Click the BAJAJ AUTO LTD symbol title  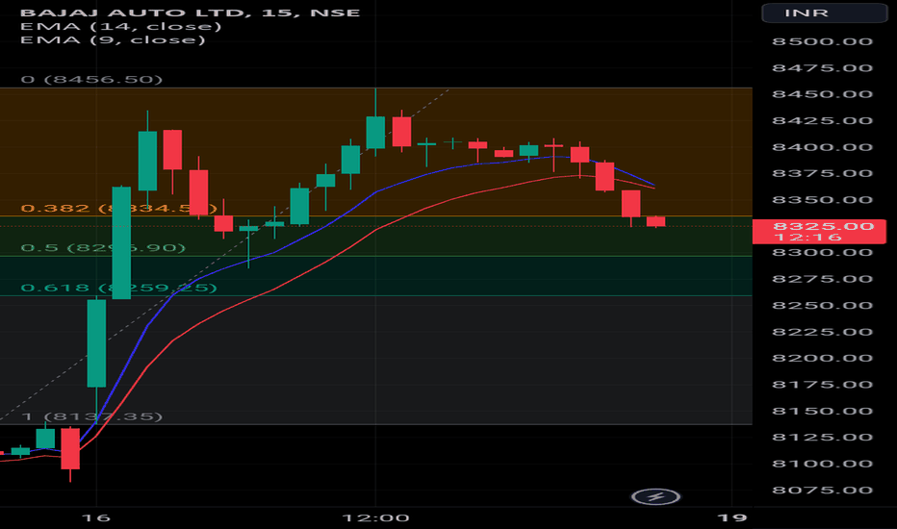[x=190, y=13]
